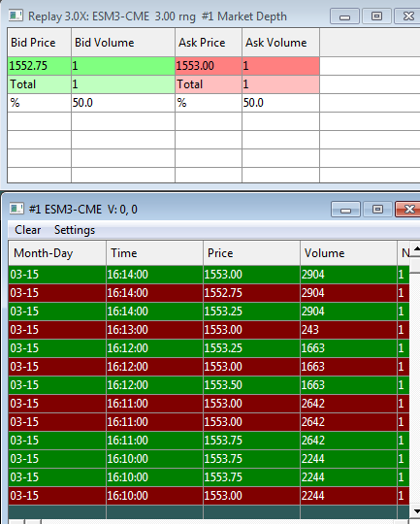Close the ESM3-CME time and sales window
The image size is (420, 524).
click(x=408, y=210)
